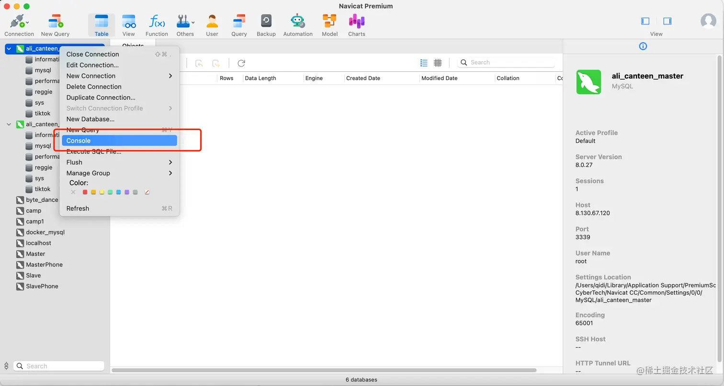Open the New Connection submenu

point(119,76)
